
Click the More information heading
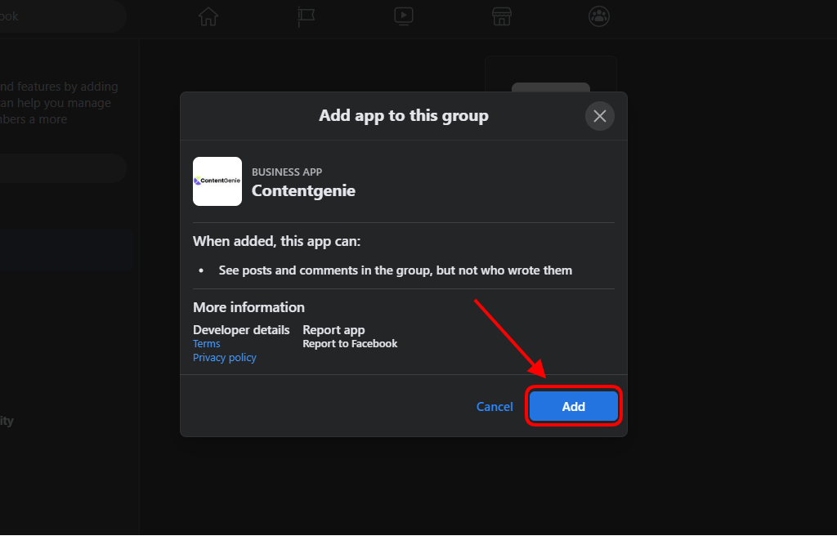coord(248,307)
